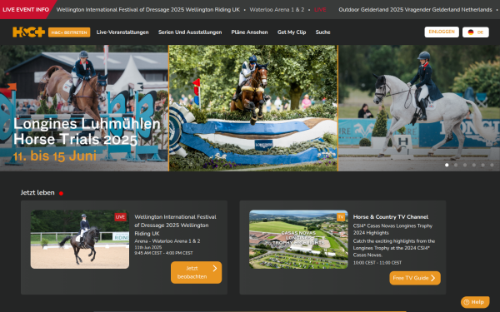The width and height of the screenshot is (500, 312).
Task: Click the red live indicator dot
Action: point(61,193)
